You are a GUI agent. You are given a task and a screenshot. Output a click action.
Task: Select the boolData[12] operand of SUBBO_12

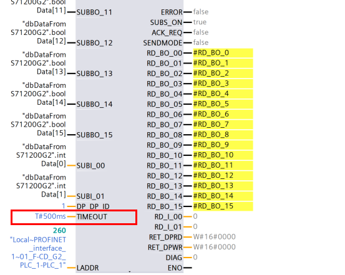coord(38,32)
